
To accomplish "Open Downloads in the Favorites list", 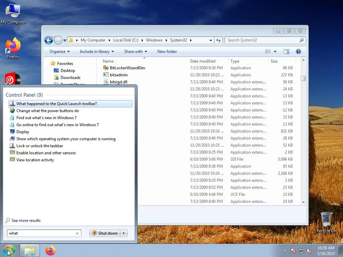I will [70, 78].
